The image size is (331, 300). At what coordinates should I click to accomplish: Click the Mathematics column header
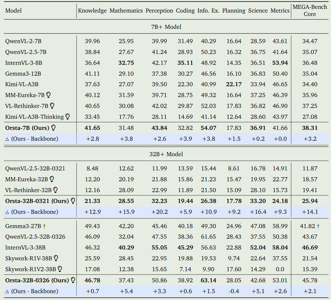point(126,11)
